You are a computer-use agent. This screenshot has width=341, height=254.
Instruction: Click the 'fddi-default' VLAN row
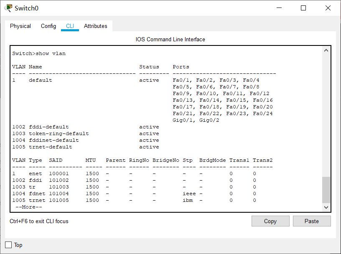[86, 127]
